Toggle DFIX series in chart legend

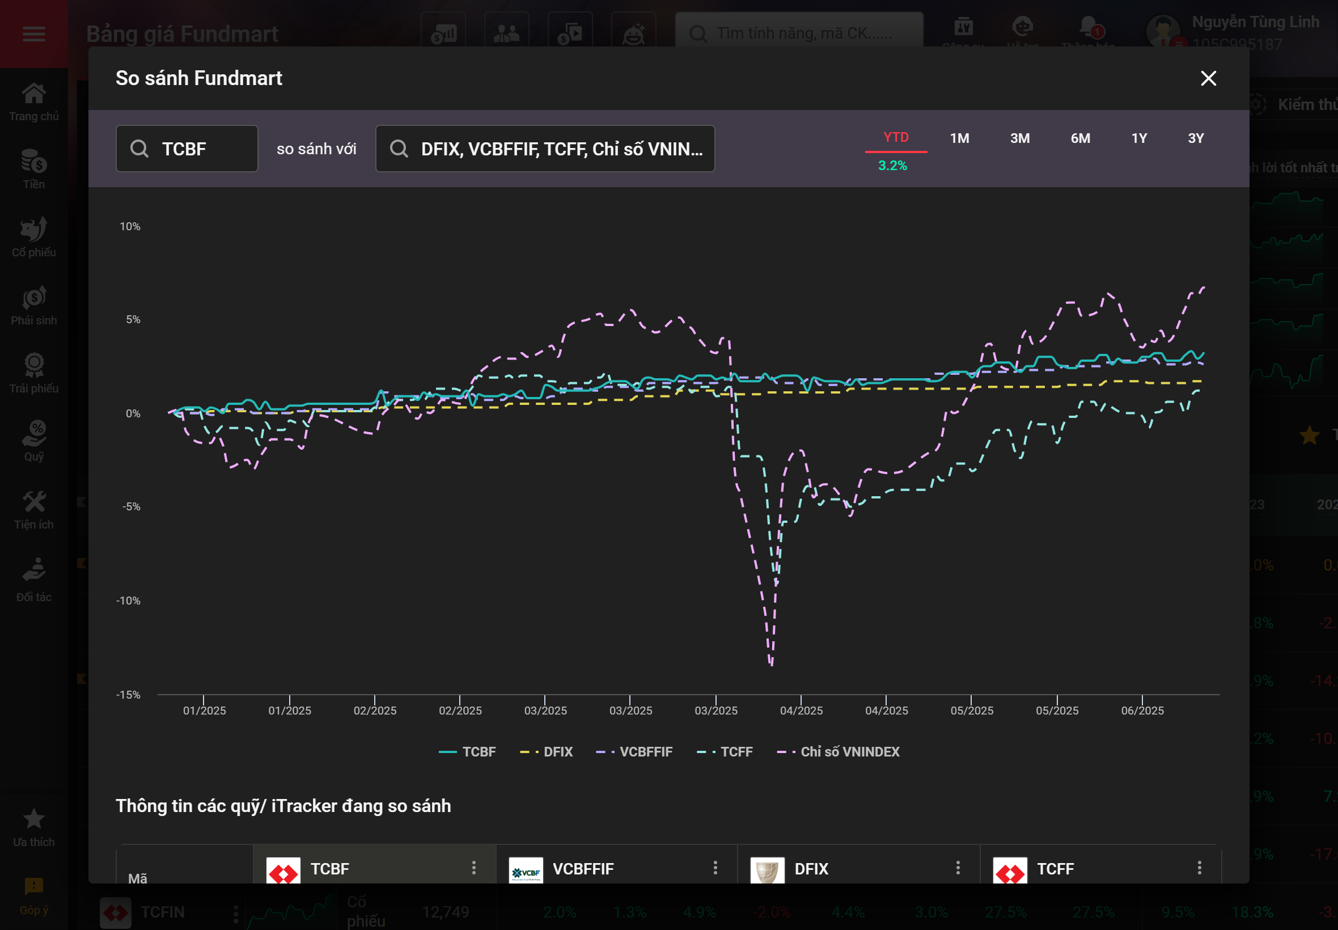tap(547, 752)
